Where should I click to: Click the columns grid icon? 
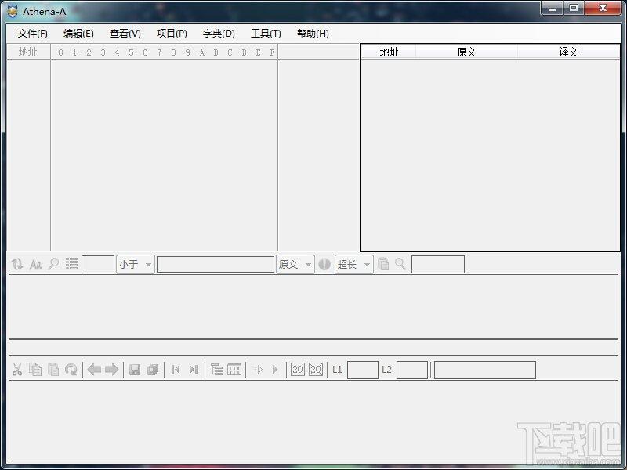[x=234, y=370]
